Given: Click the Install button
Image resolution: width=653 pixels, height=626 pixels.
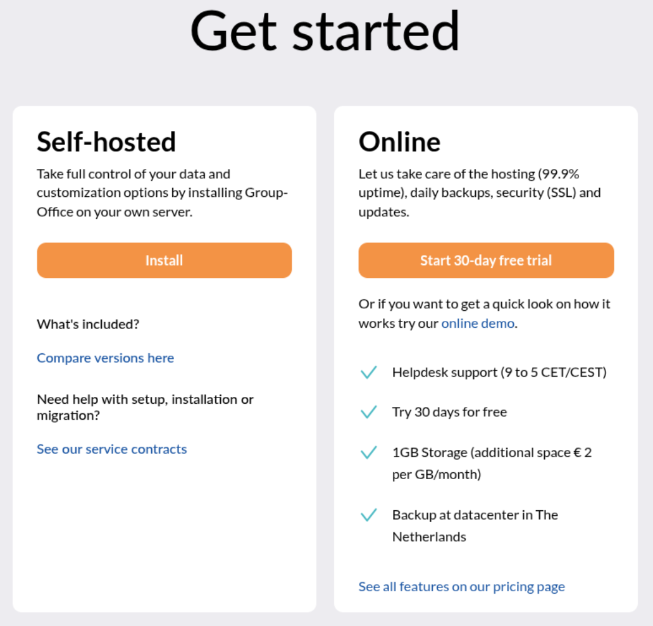Looking at the screenshot, I should pos(164,260).
